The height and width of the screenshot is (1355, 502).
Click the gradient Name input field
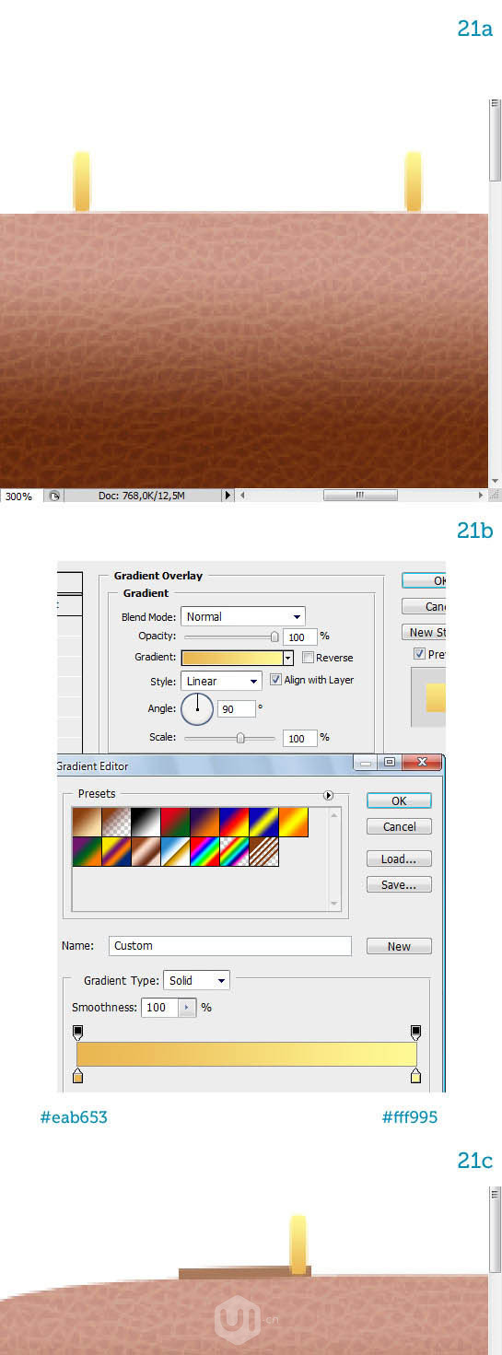pyautogui.click(x=230, y=946)
